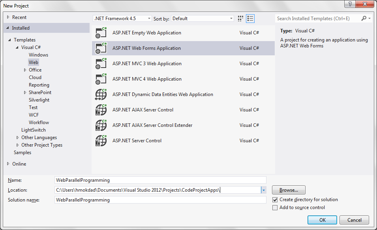Click the AJAX Server Control Extender icon
The height and width of the screenshot is (230, 377).
tap(101, 125)
